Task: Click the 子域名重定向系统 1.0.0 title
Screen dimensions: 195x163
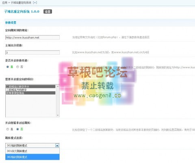Action: point(22,11)
